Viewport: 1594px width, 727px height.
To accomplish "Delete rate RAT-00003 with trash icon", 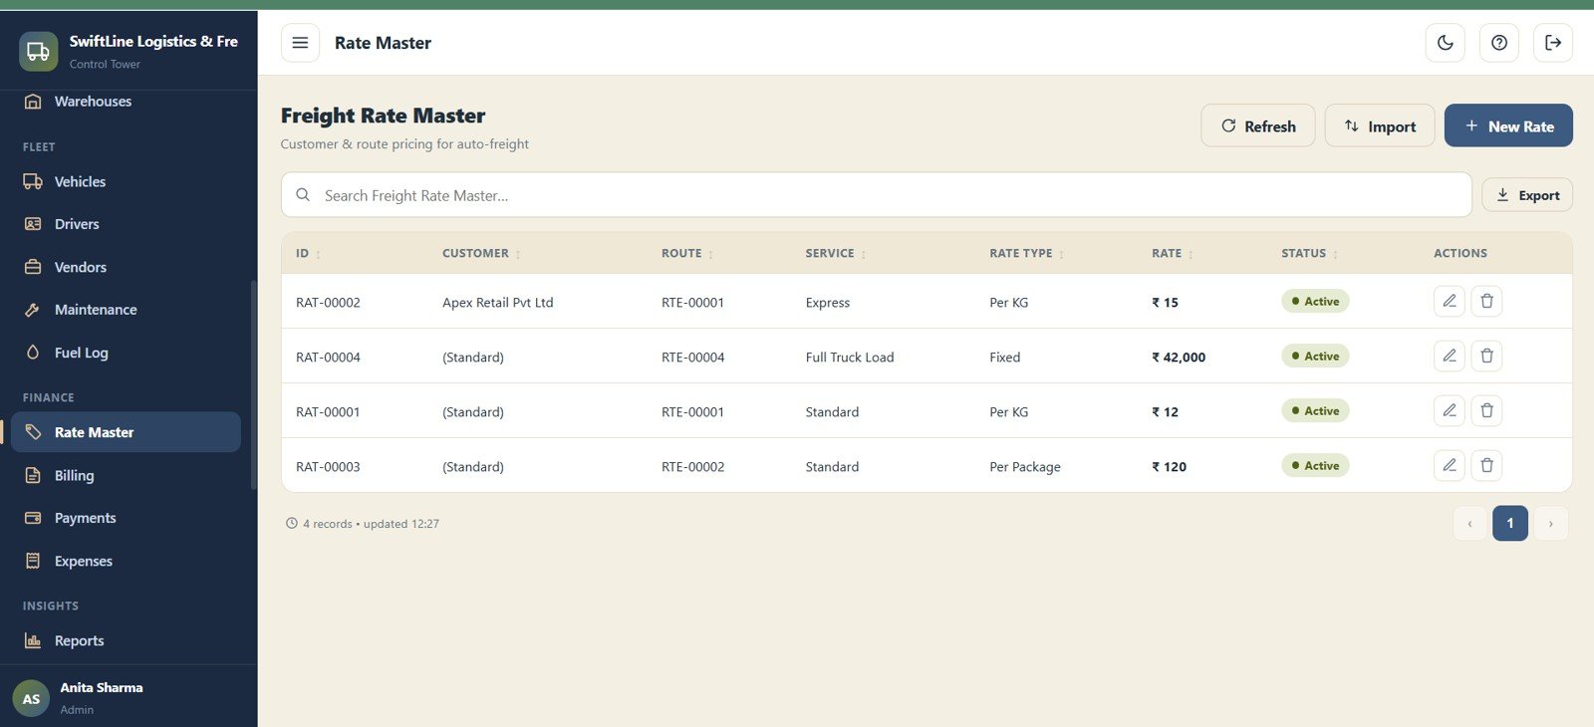I will 1486,465.
